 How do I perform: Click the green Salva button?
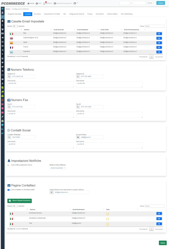(x=163, y=243)
